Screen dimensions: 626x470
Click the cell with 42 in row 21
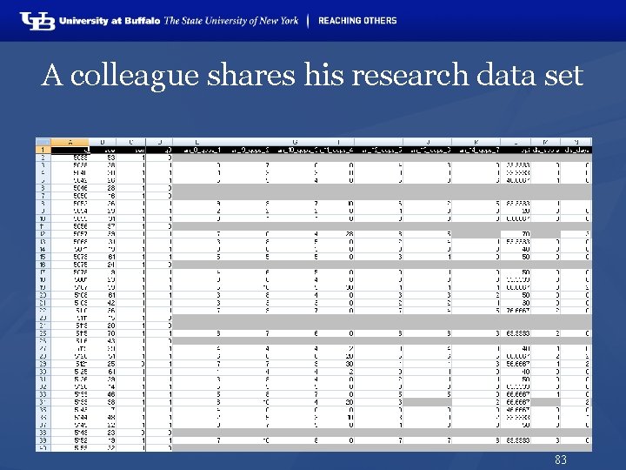[103, 303]
